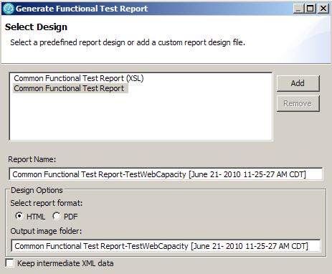Image resolution: width=332 pixels, height=274 pixels.
Task: Minimize the Generate Functional Test Report dialog
Action: (x=298, y=9)
